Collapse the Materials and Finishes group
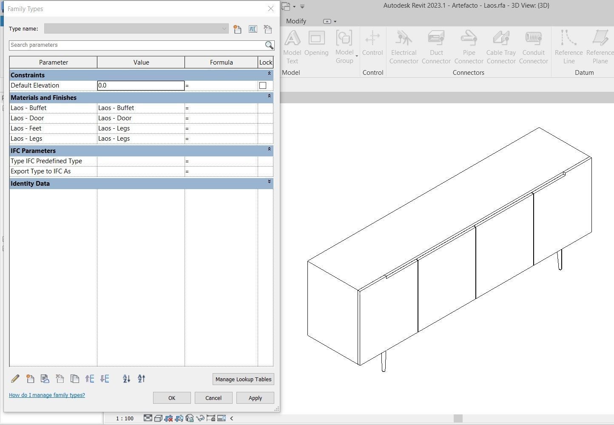This screenshot has height=425, width=614. click(x=269, y=96)
